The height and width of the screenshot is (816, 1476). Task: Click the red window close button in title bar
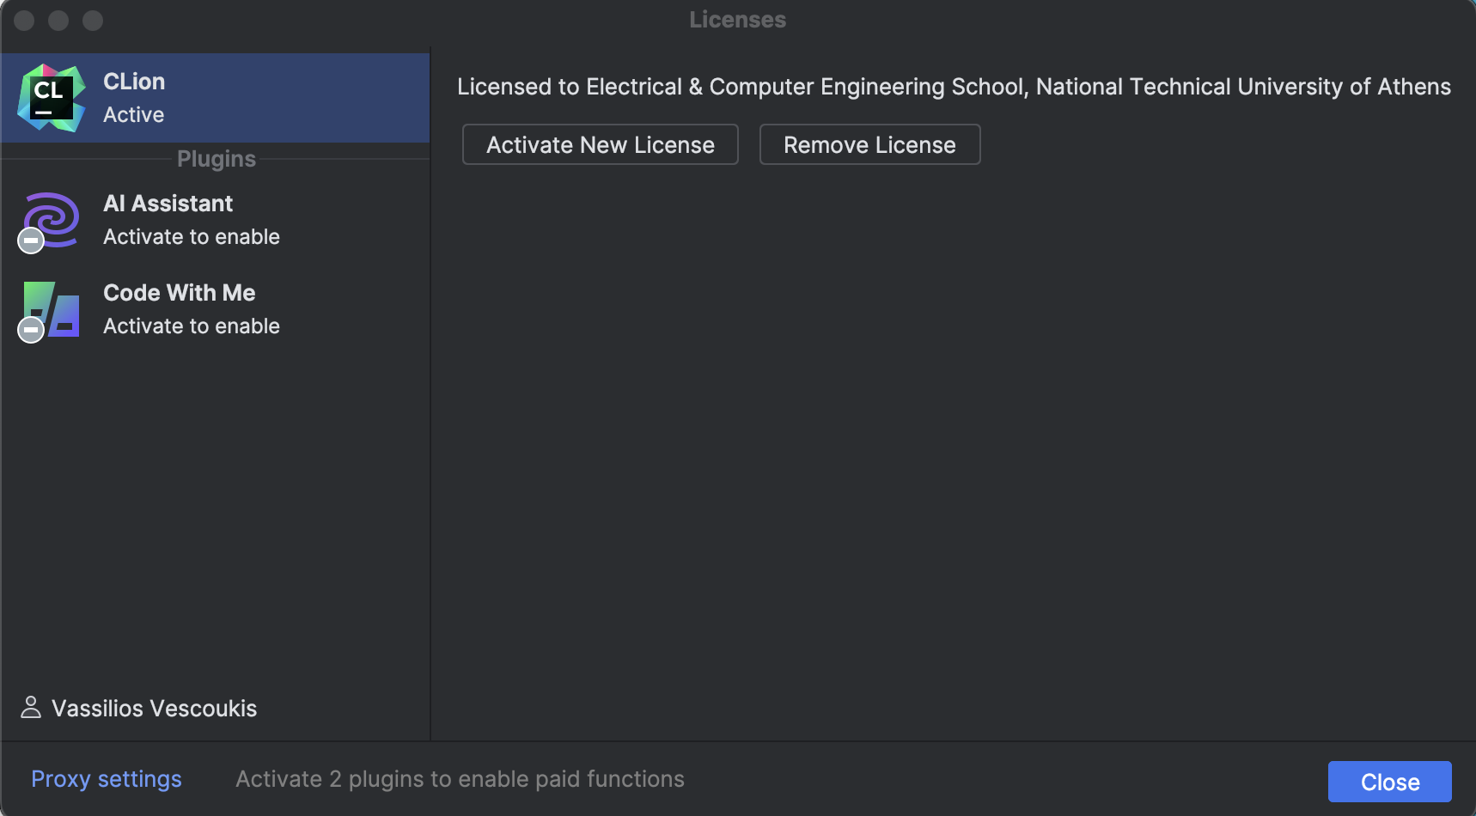coord(24,20)
